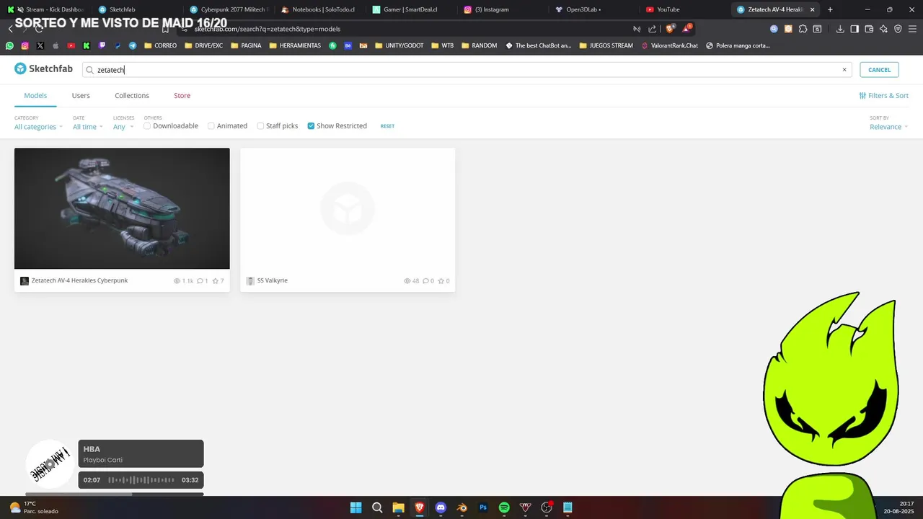Open the Instagram bookmark icon
This screenshot has width=923, height=519.
(x=25, y=45)
